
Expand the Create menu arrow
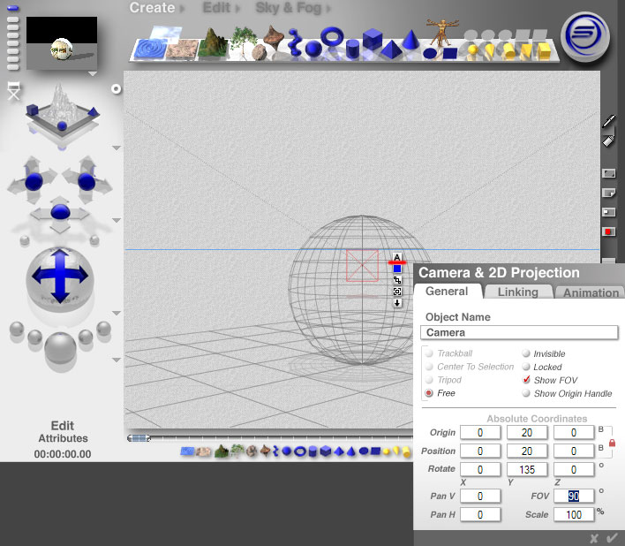click(183, 9)
